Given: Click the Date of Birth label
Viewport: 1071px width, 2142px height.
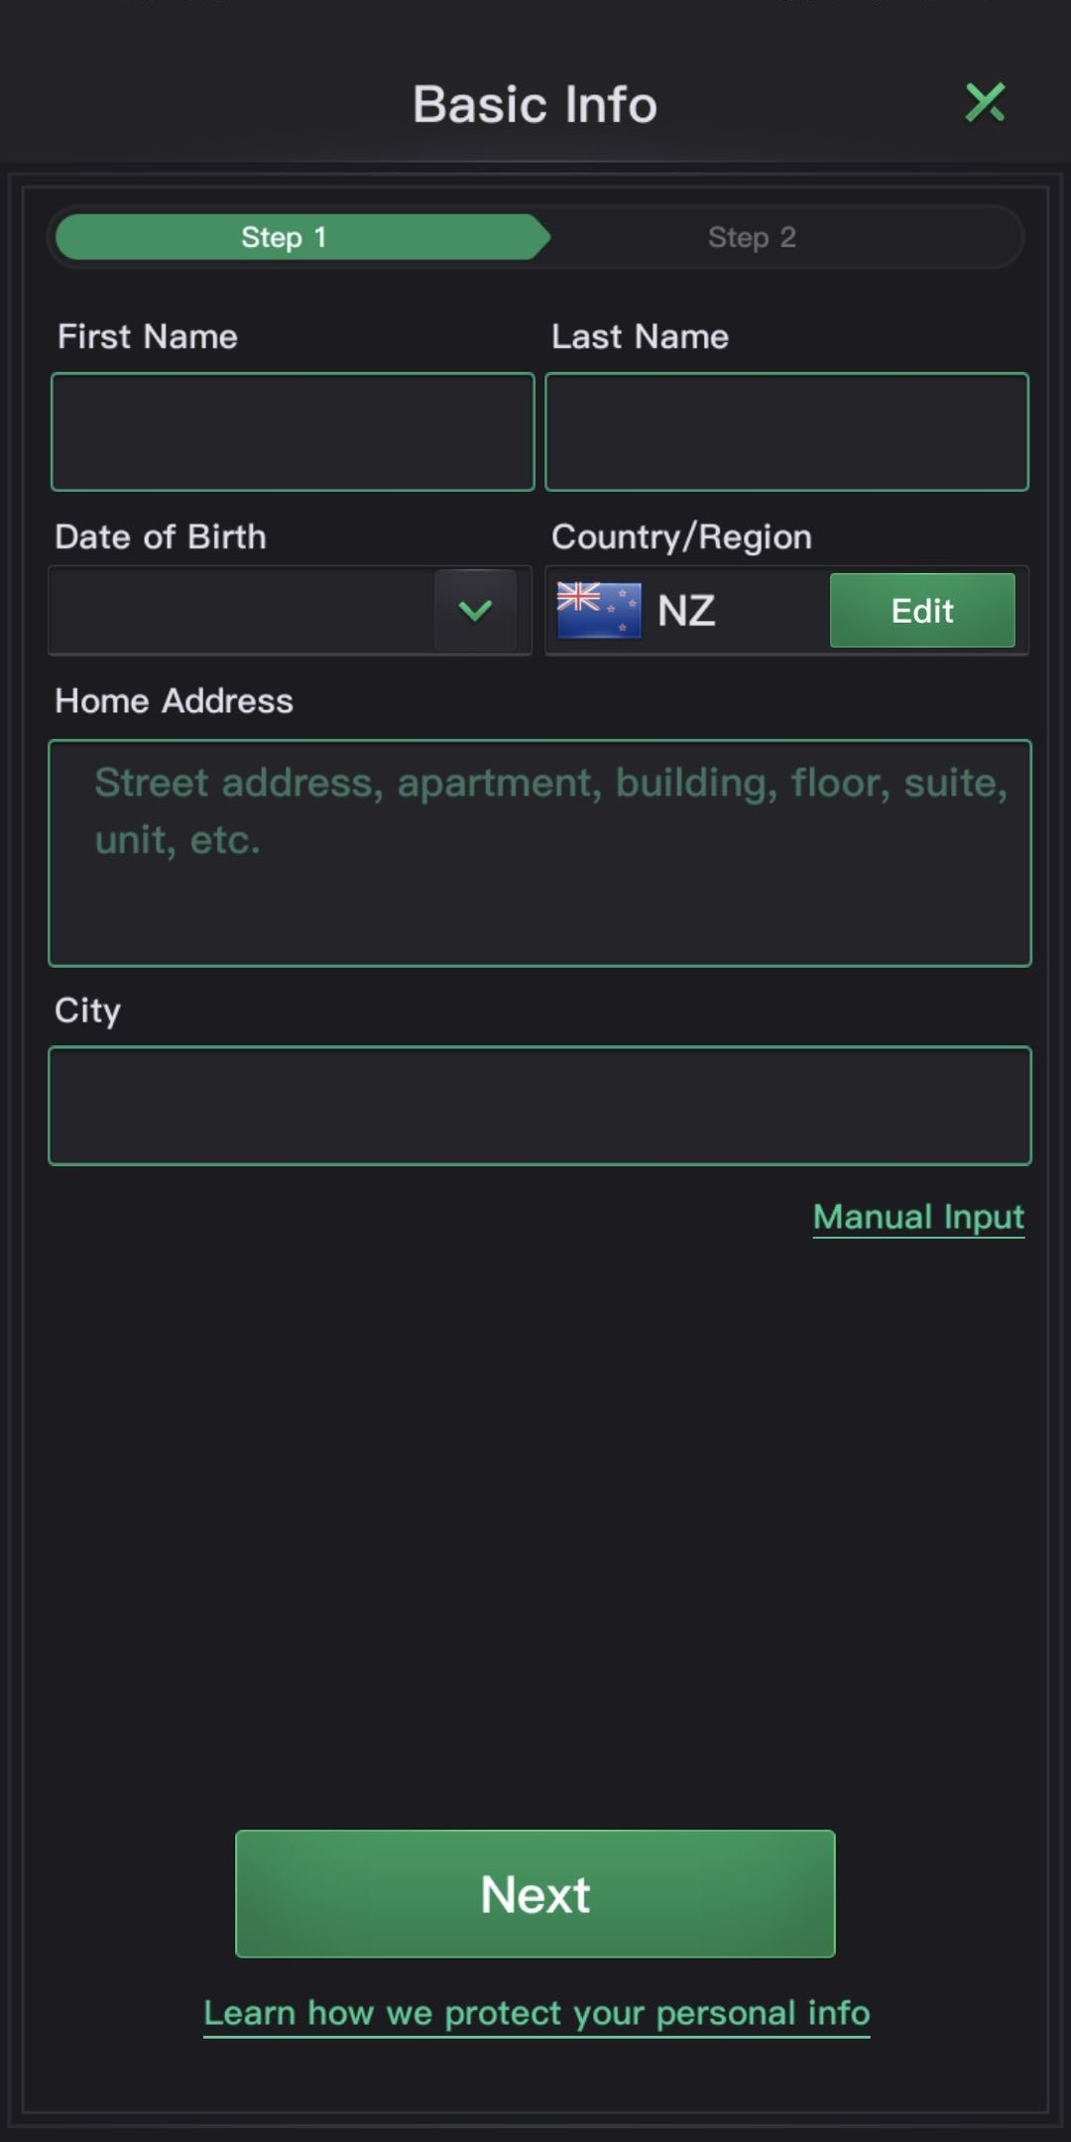Looking at the screenshot, I should 161,536.
